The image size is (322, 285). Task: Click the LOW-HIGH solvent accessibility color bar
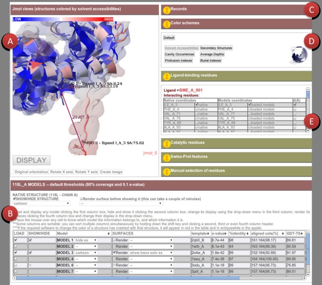tap(63, 19)
